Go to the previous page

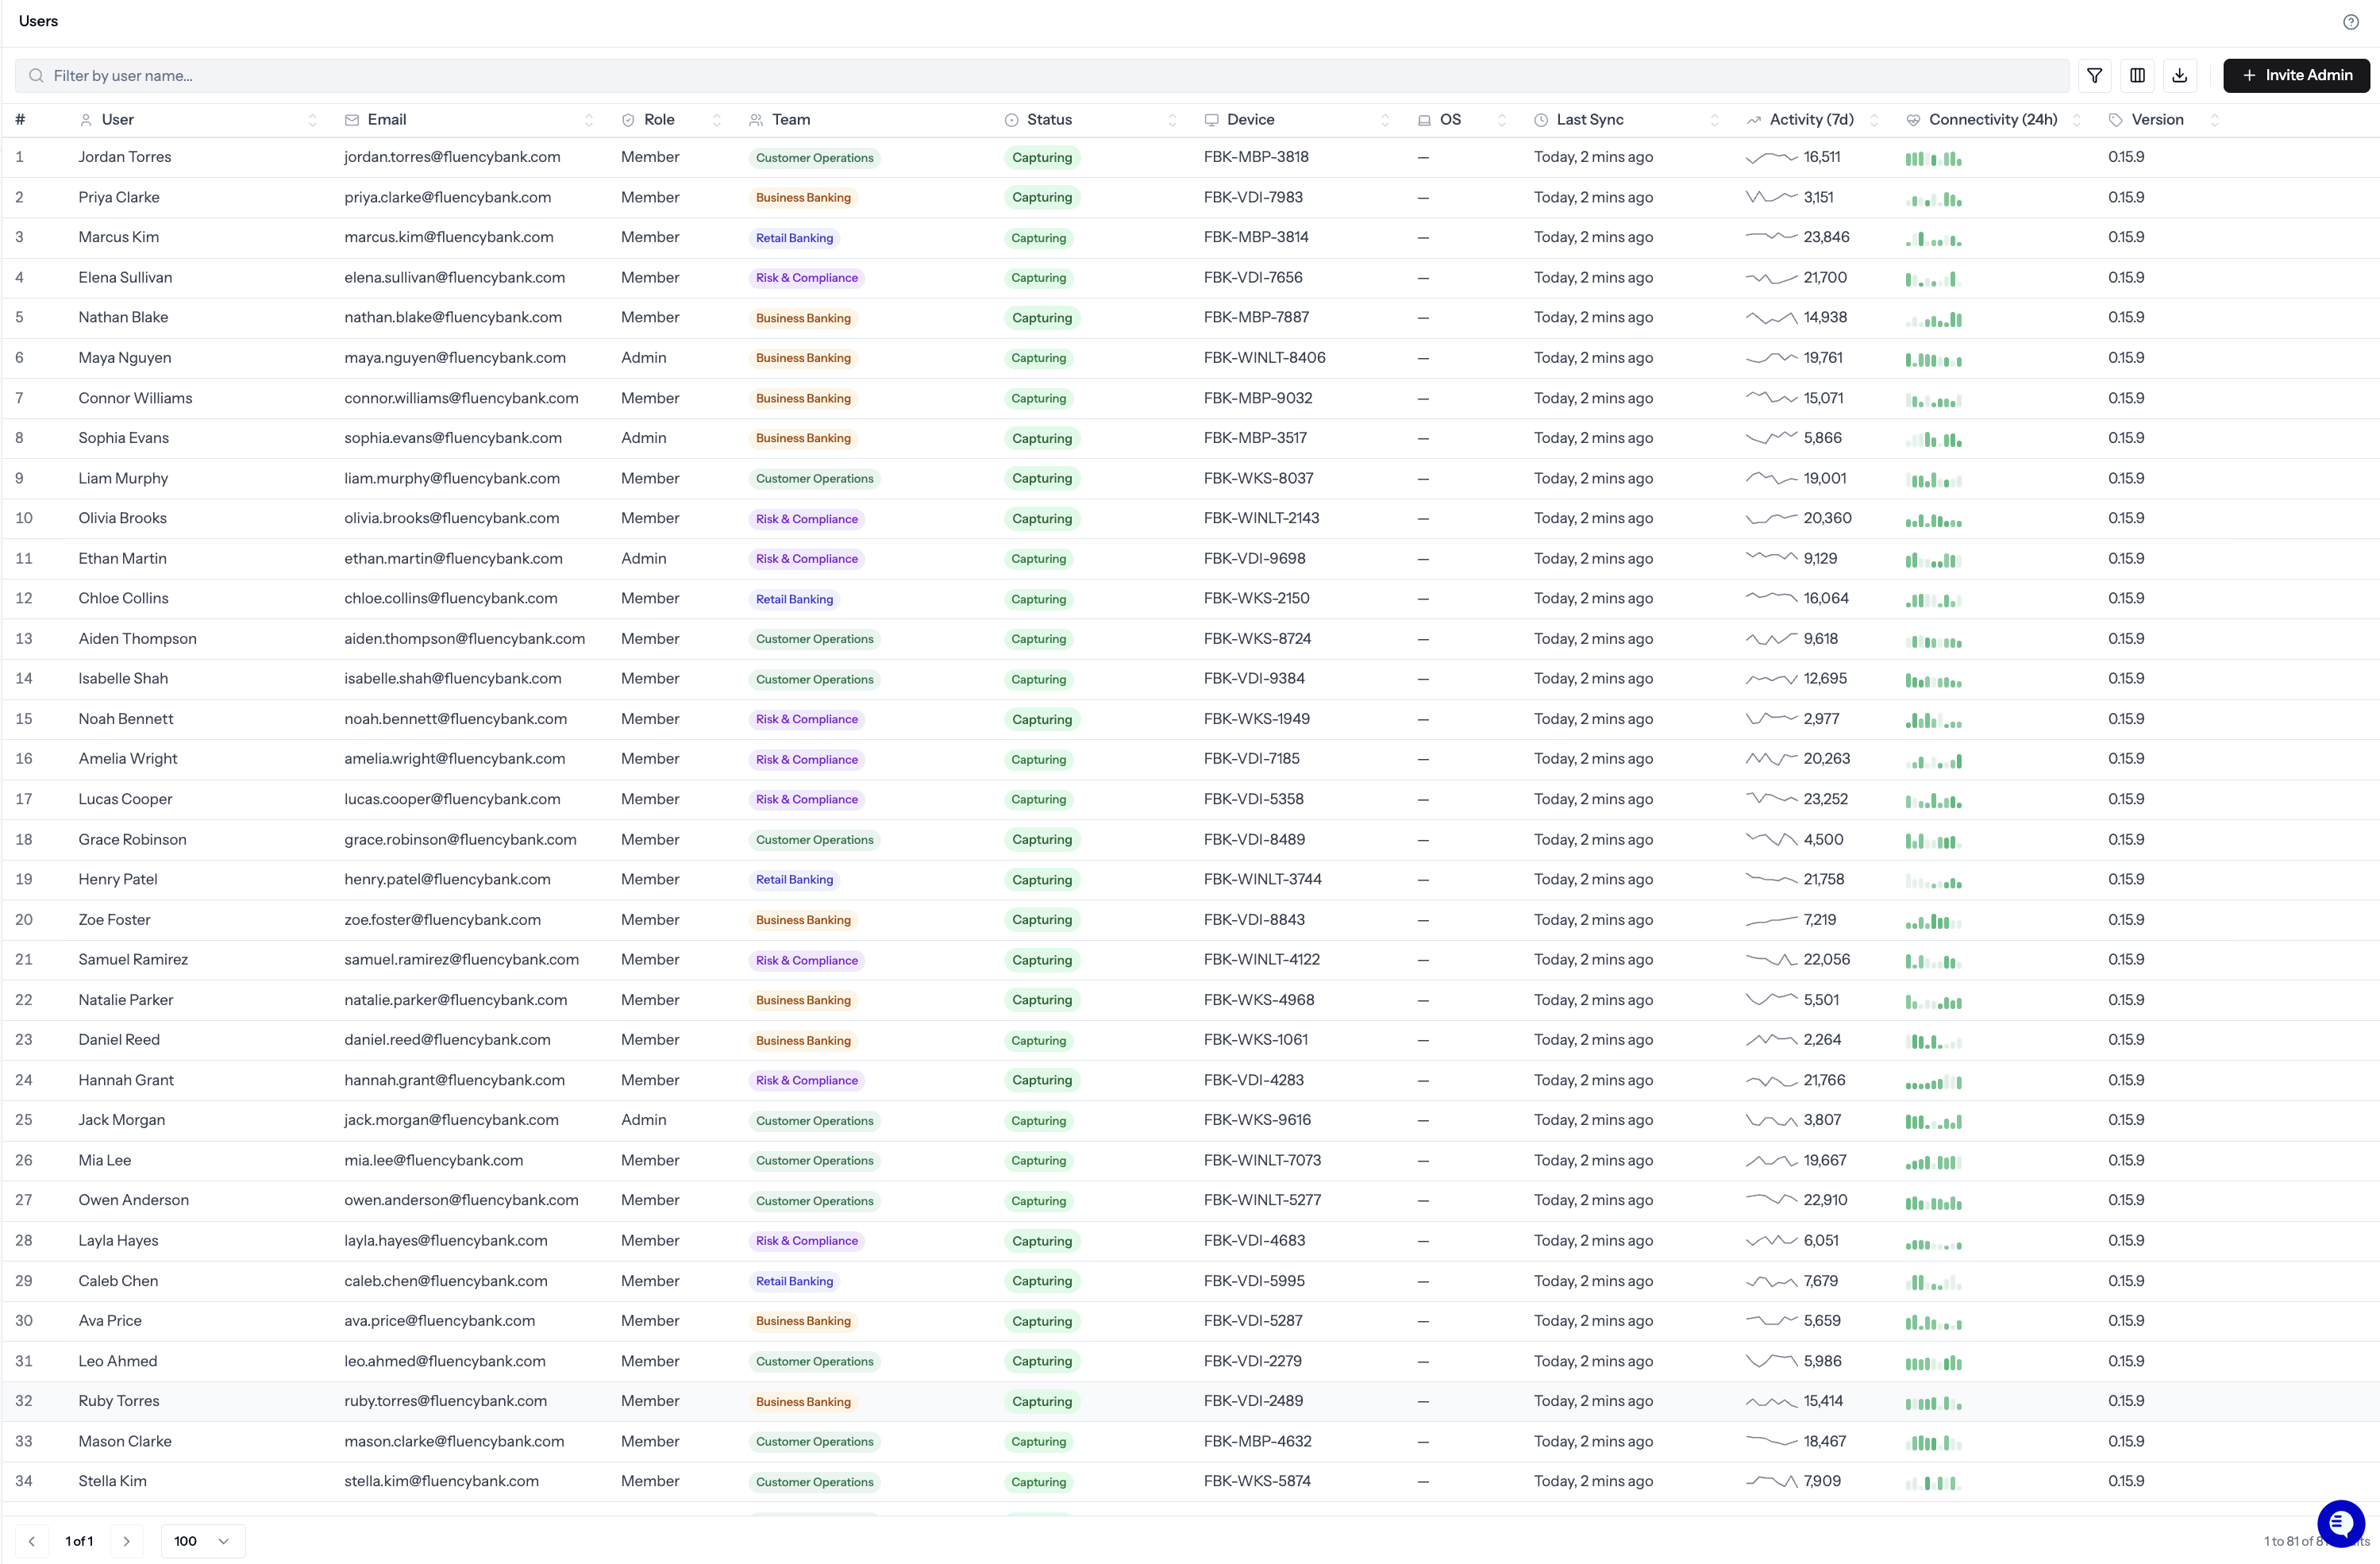[32, 1541]
